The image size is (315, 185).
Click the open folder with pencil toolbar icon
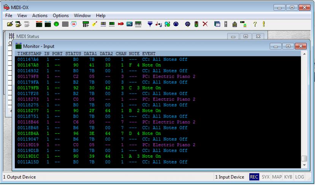coord(10,24)
